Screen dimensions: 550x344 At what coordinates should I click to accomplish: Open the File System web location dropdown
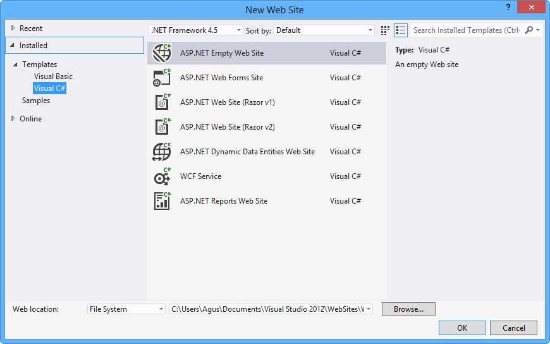[x=126, y=309]
